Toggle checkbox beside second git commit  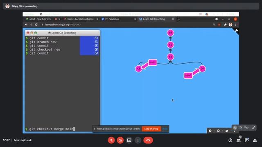coord(96,46)
